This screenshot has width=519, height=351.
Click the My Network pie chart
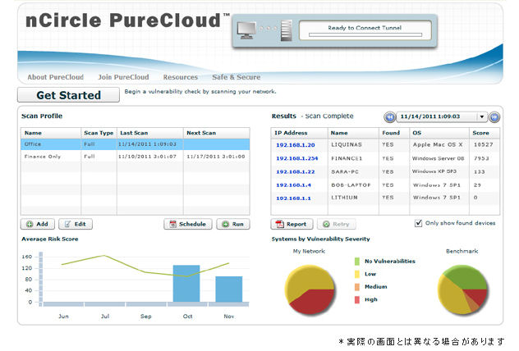tap(310, 289)
